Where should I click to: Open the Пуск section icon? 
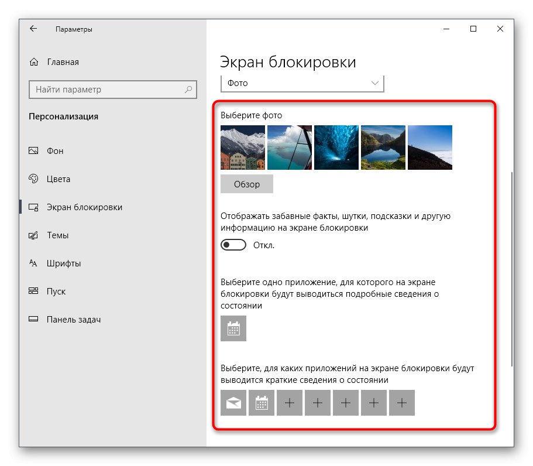[33, 291]
